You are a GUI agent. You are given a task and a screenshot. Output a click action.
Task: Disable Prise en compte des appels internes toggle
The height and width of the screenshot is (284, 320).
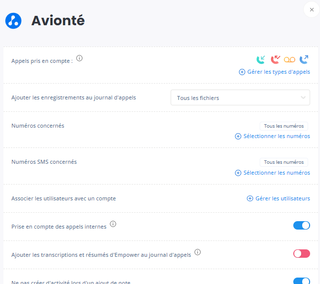(x=302, y=226)
